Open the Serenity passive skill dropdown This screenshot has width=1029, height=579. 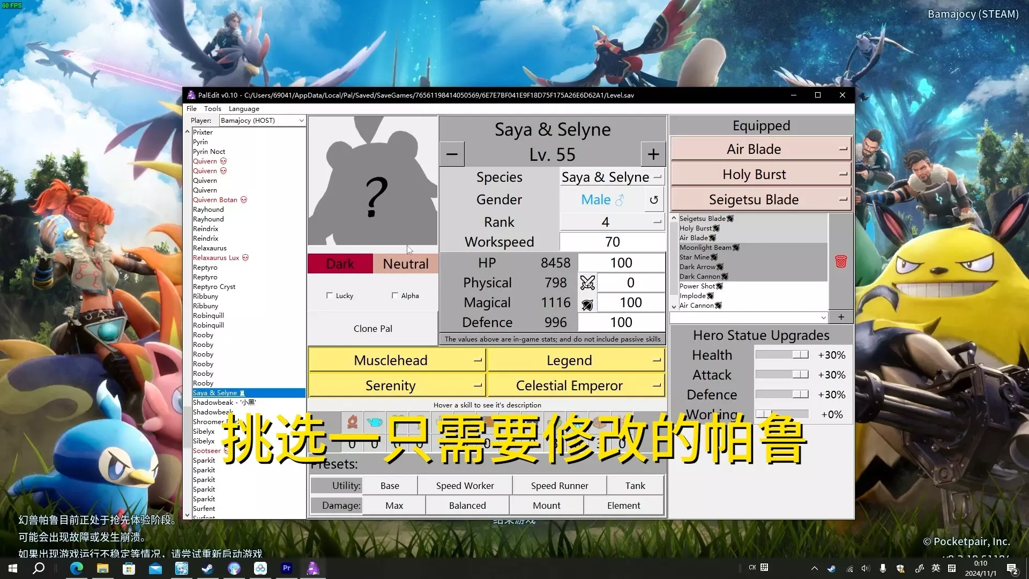(x=397, y=385)
